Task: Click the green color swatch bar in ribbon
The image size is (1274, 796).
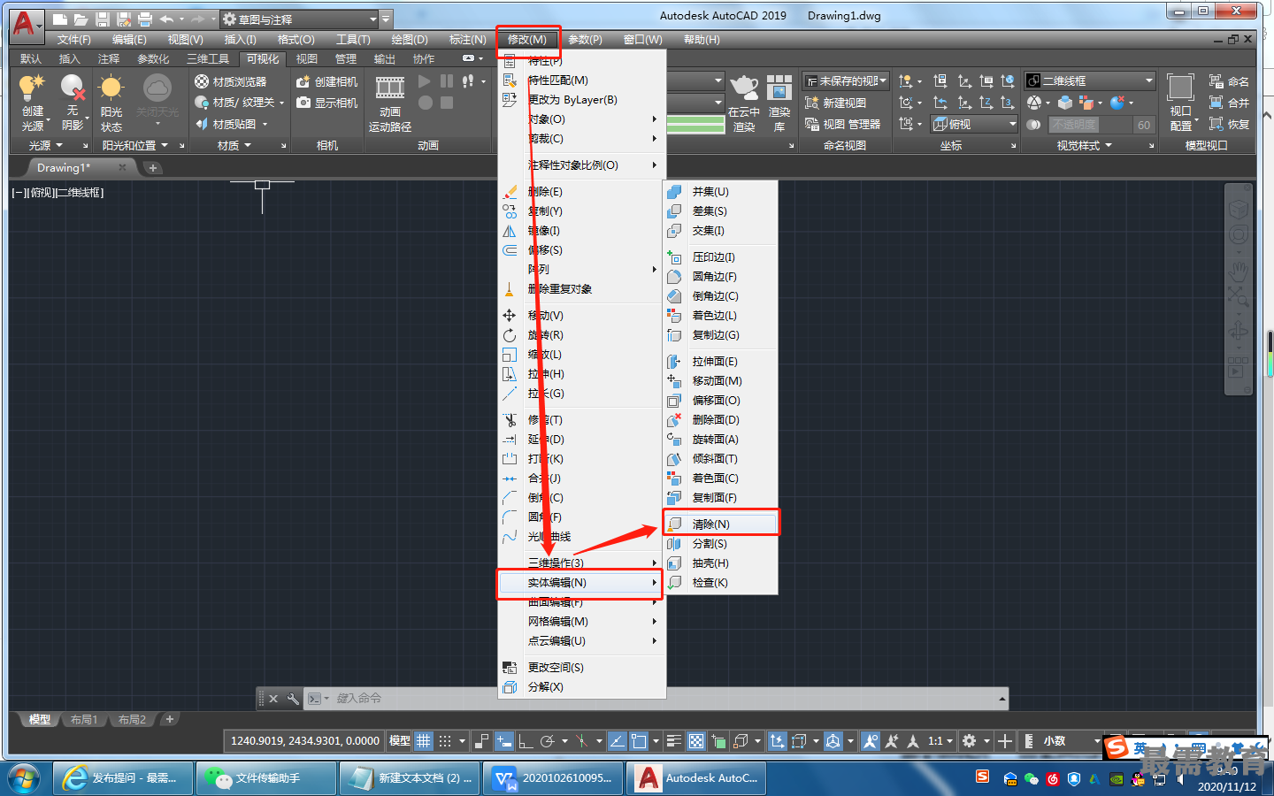Action: (x=695, y=125)
